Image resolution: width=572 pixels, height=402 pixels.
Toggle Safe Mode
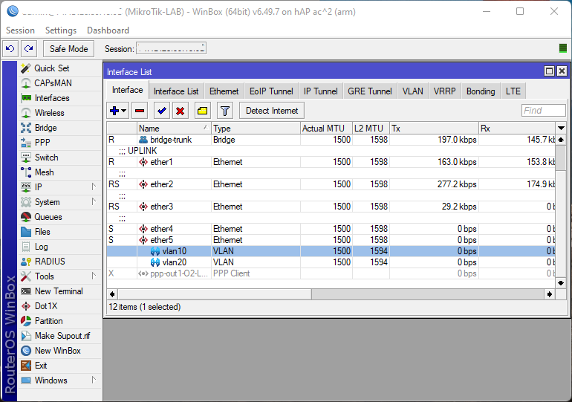[68, 49]
